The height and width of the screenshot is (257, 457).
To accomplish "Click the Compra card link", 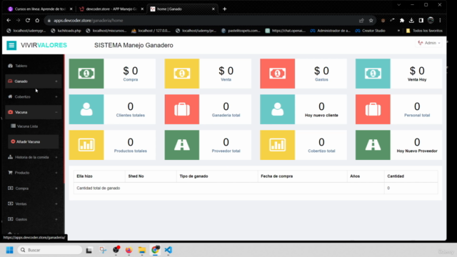I will tap(130, 79).
